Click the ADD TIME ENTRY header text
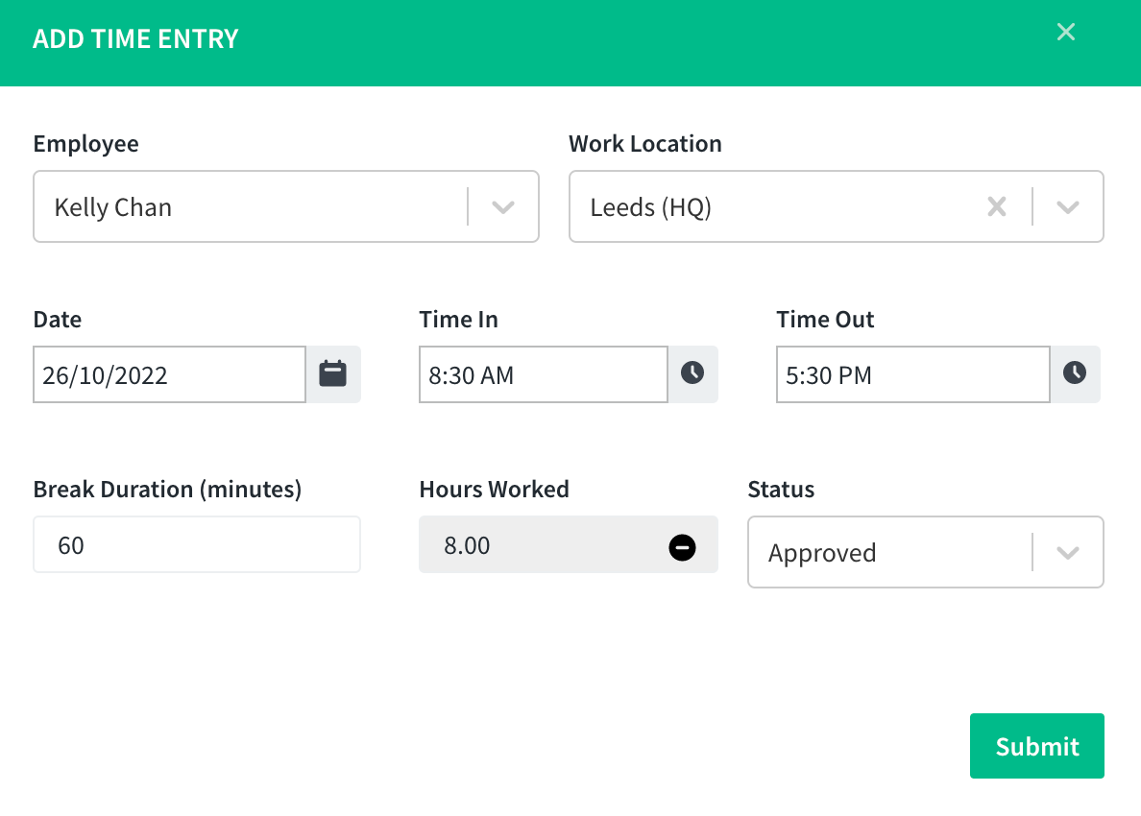Viewport: 1141px width, 816px height. point(135,38)
